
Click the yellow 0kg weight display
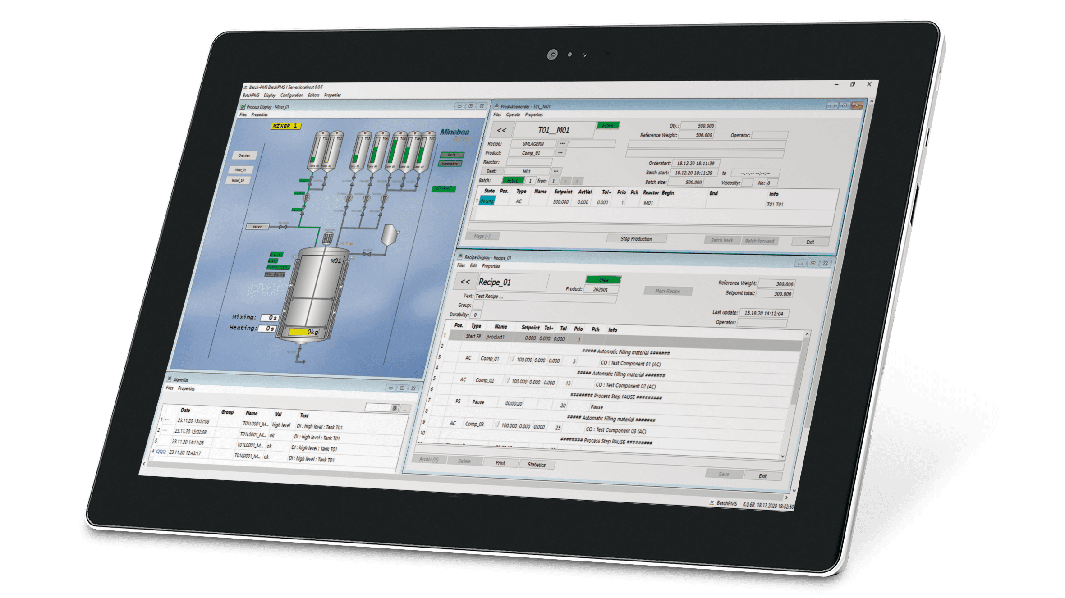304,332
